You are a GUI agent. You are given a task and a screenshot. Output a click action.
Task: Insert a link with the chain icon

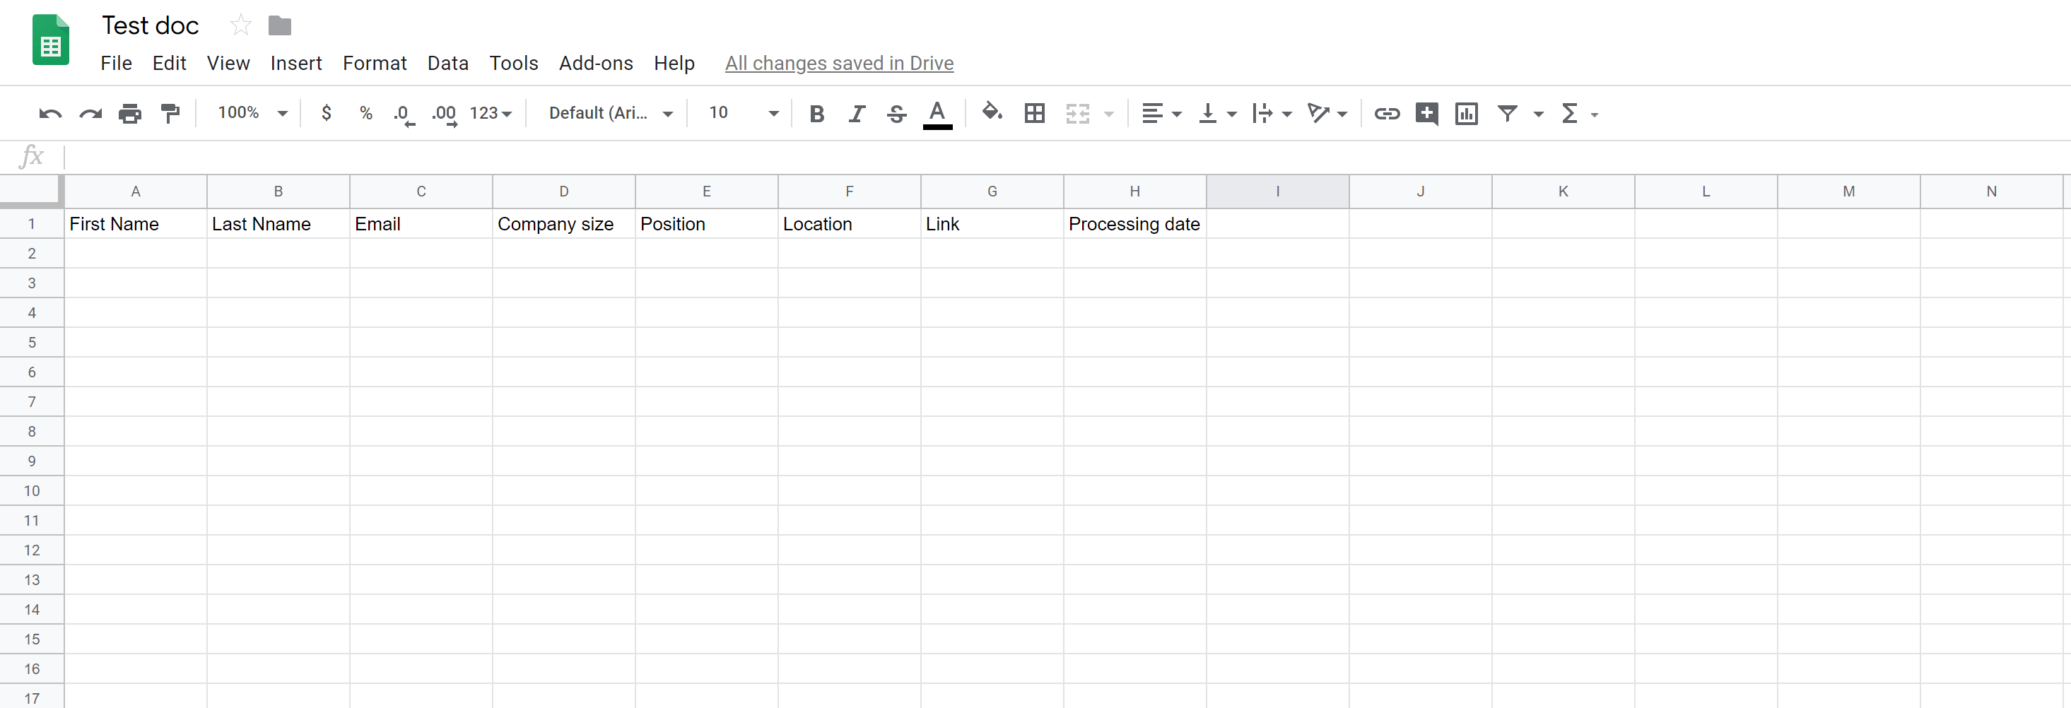(1387, 113)
